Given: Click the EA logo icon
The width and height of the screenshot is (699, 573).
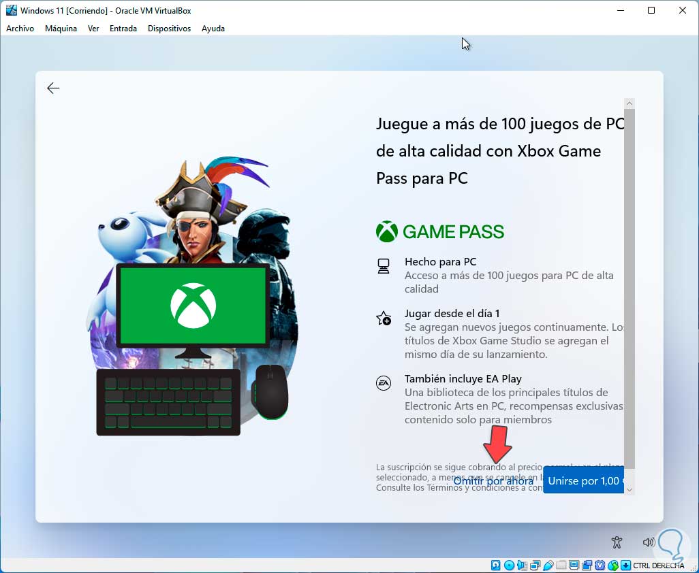Looking at the screenshot, I should tap(384, 383).
